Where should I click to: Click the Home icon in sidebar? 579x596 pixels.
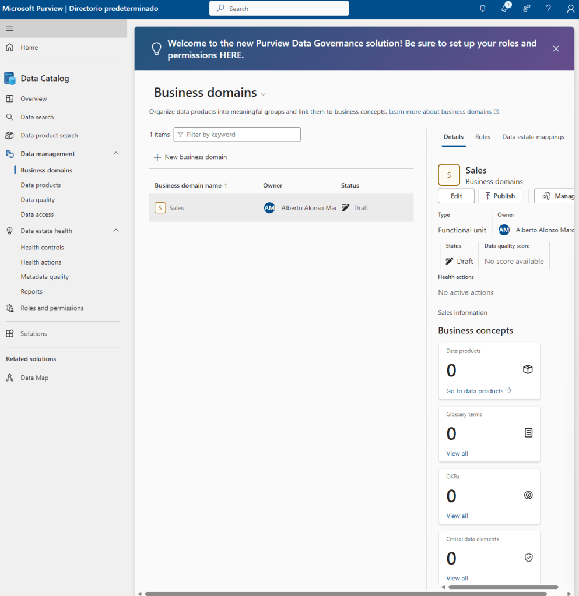(x=9, y=47)
